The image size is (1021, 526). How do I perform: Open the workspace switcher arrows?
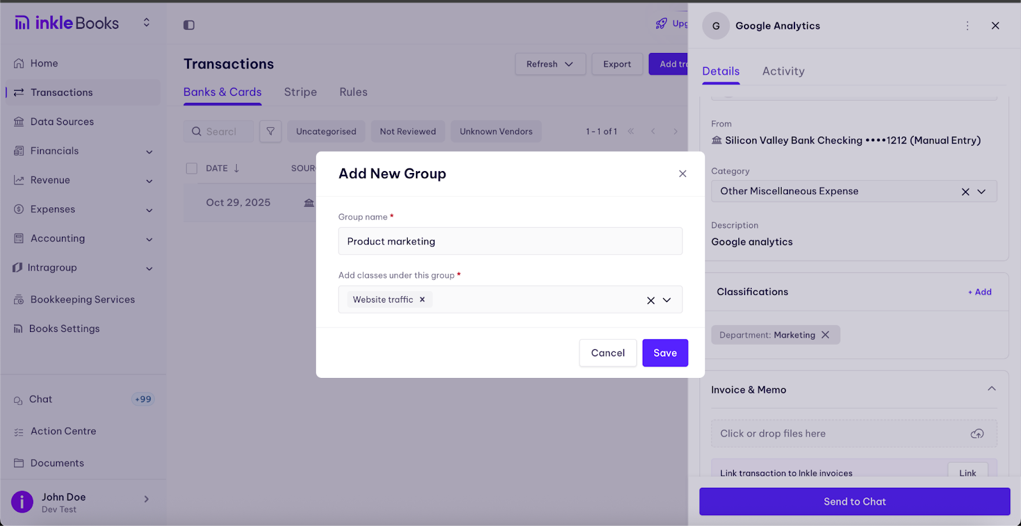tap(146, 23)
